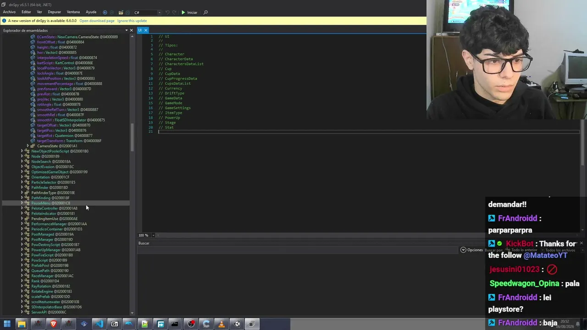Click the class icon beside ServerAPI
The width and height of the screenshot is (587, 330).
coord(27,312)
